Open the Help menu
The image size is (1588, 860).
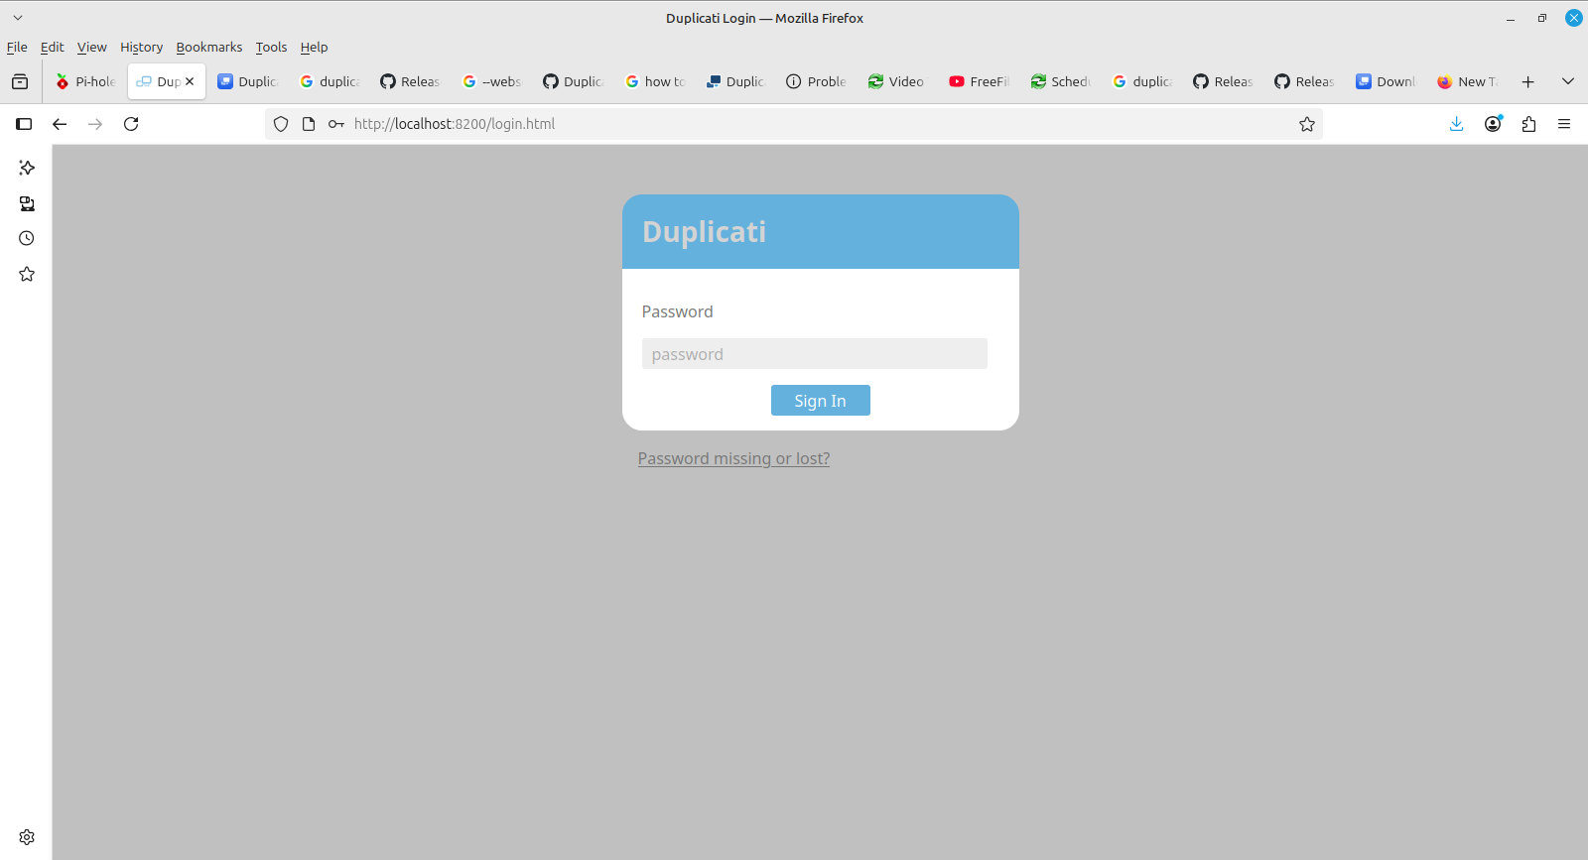[x=314, y=47]
